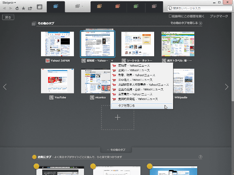
Task: Add a new tab with the plus placeholder
Action: click(x=117, y=117)
